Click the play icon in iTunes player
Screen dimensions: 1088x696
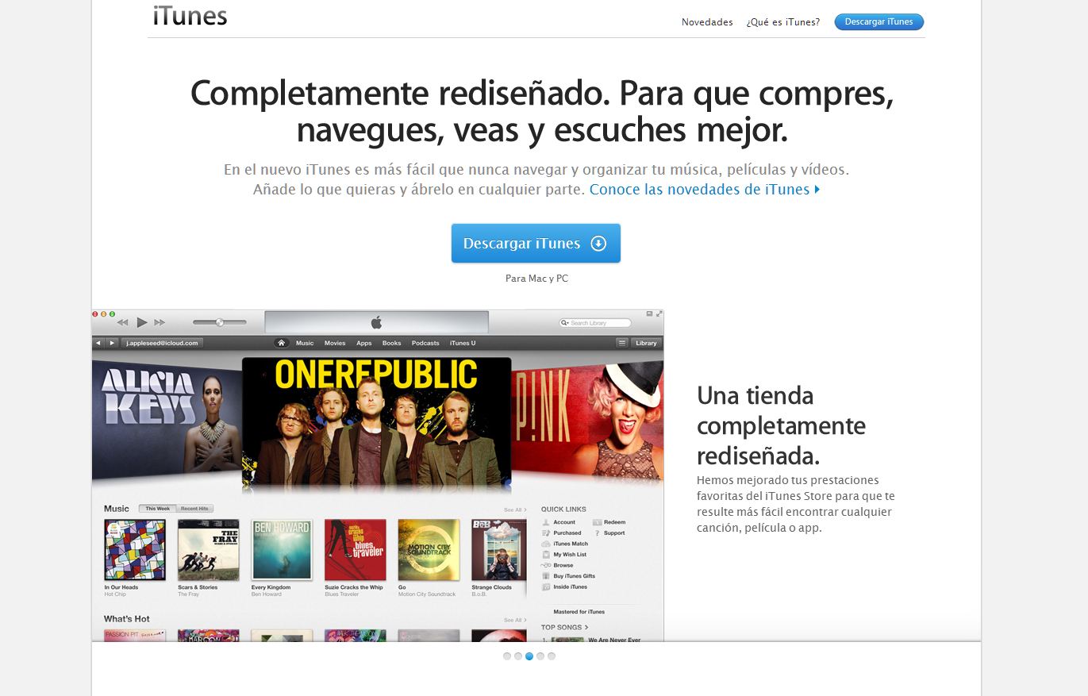click(142, 322)
